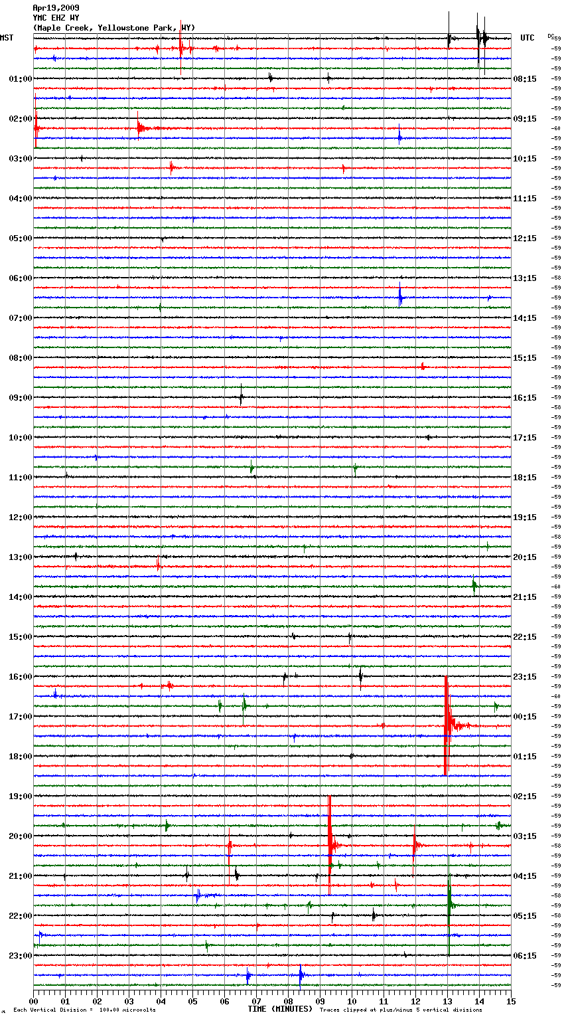This screenshot has width=564, height=1019.
Task: Click the large red burst in 03:15 UTC row
Action: [x=330, y=845]
